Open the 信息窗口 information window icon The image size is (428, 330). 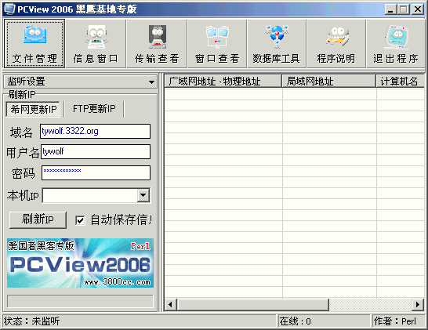96,43
